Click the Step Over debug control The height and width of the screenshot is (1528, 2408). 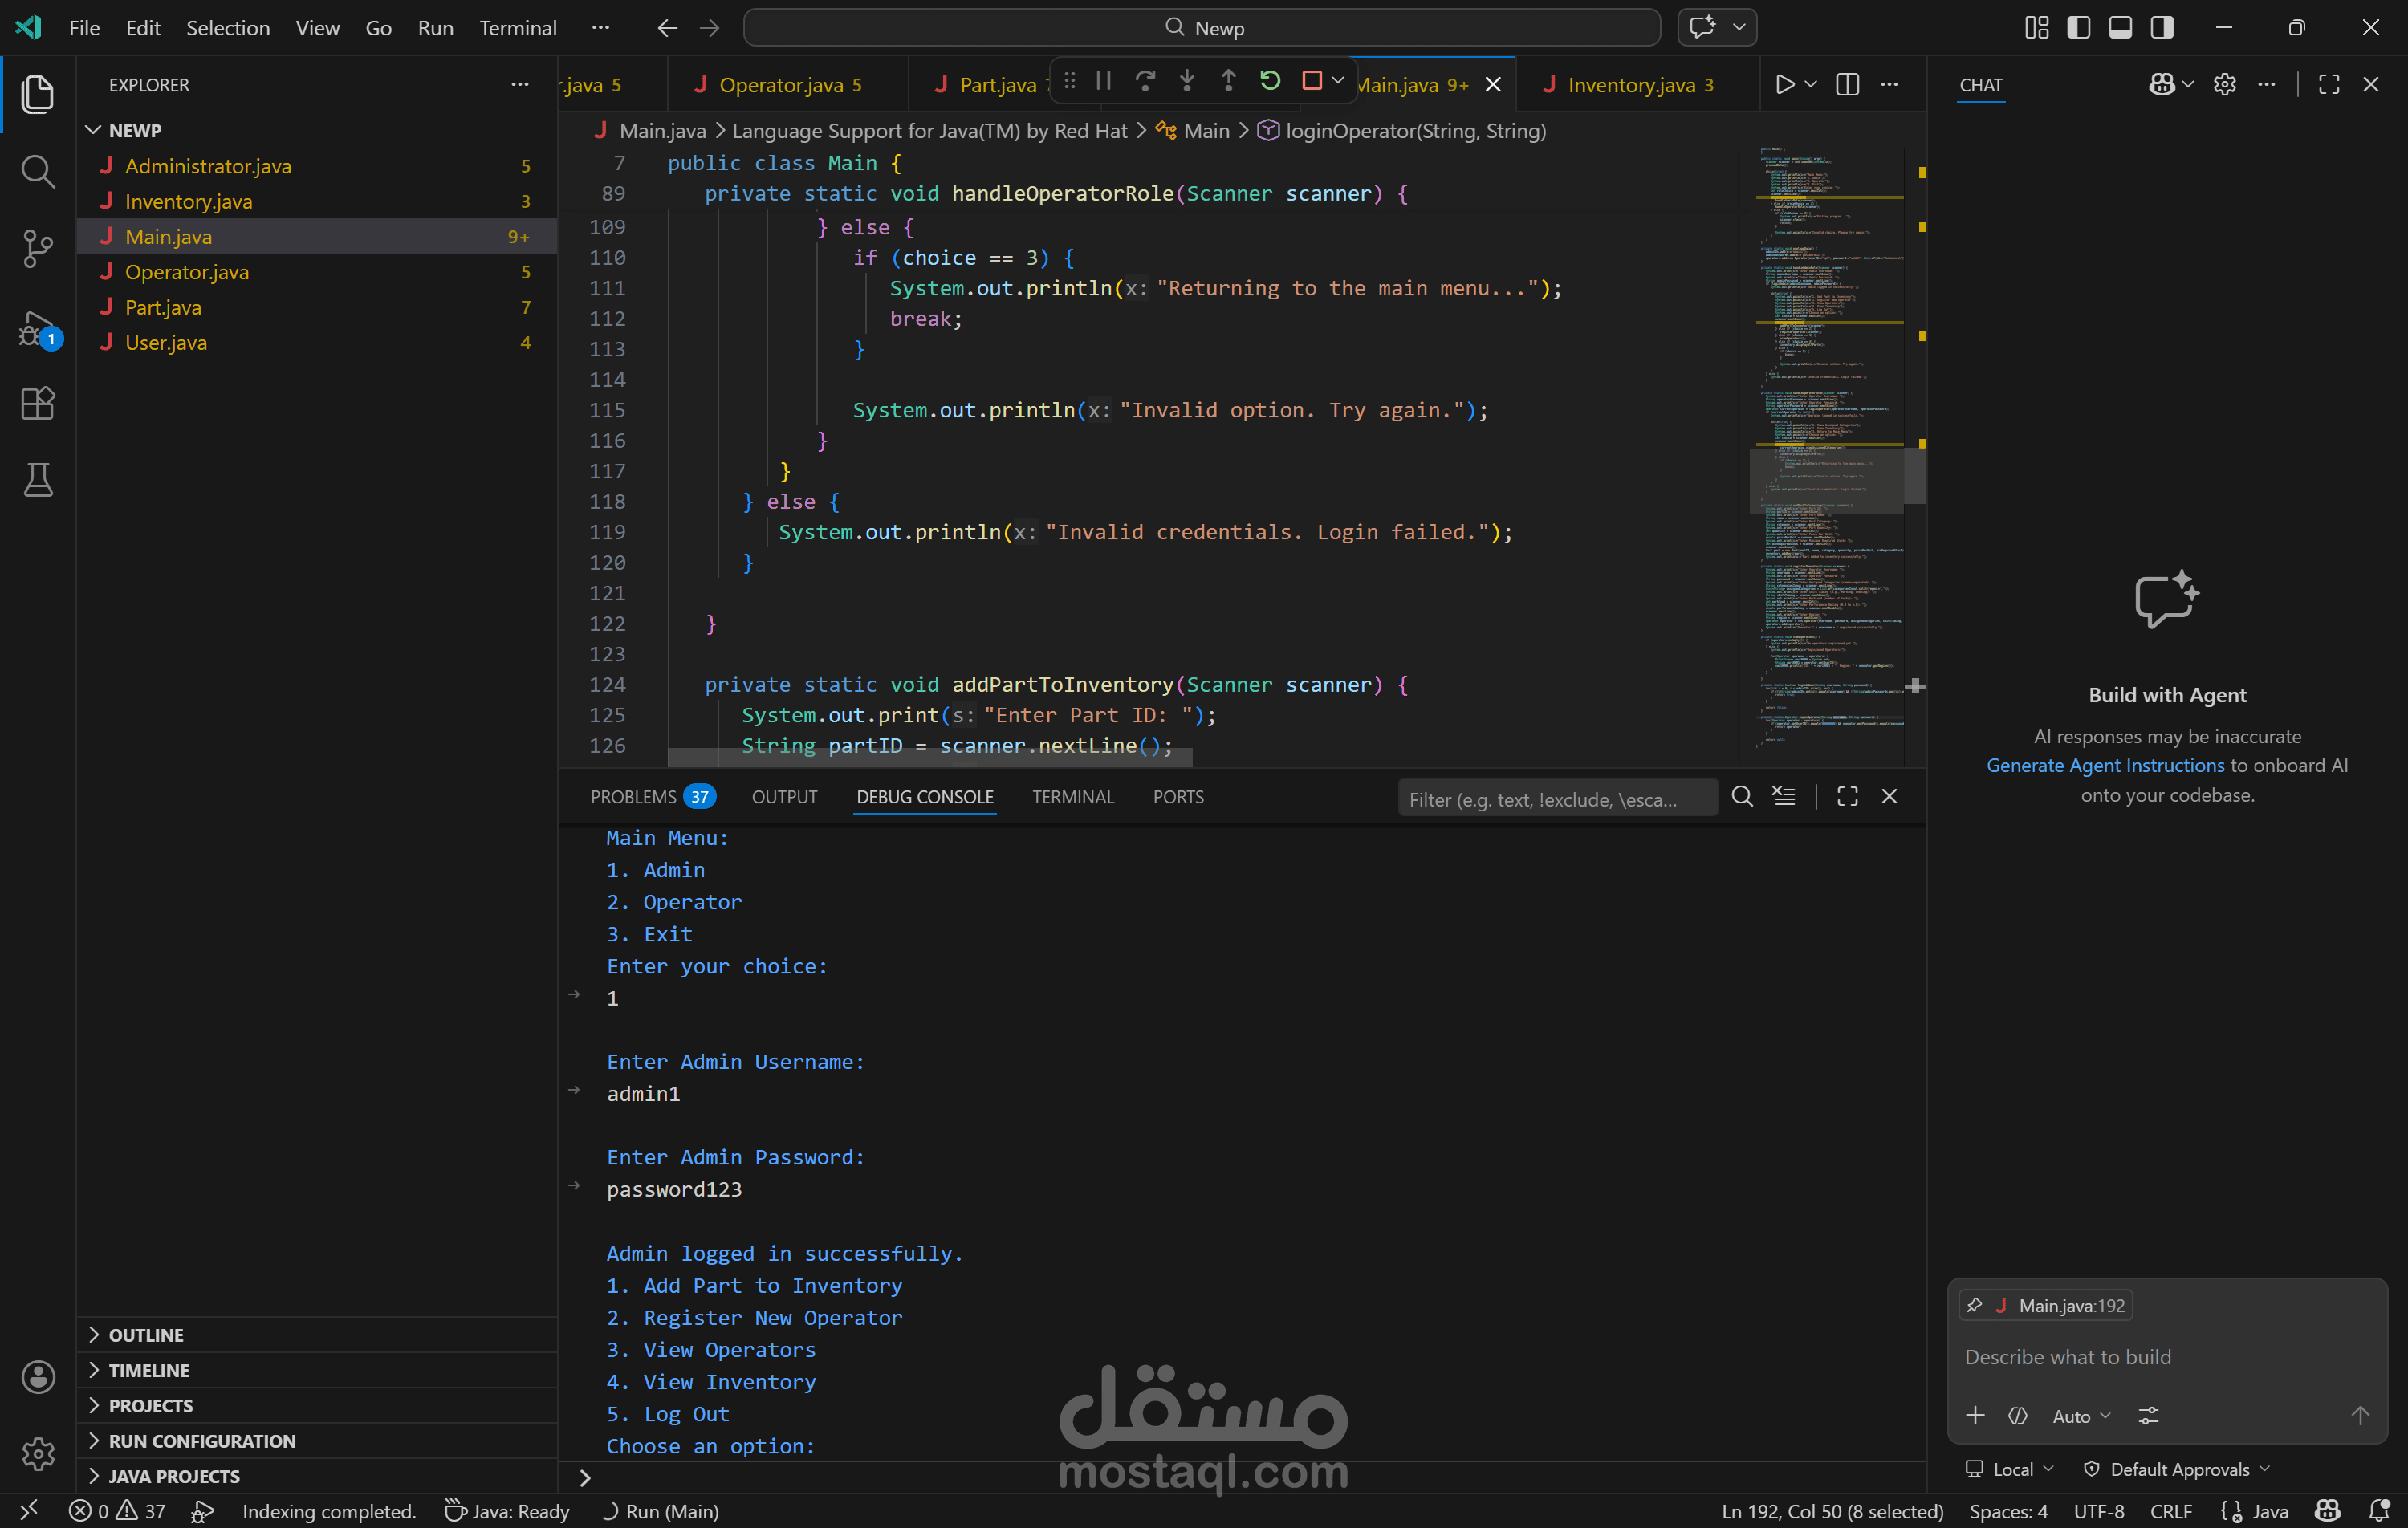click(x=1145, y=80)
